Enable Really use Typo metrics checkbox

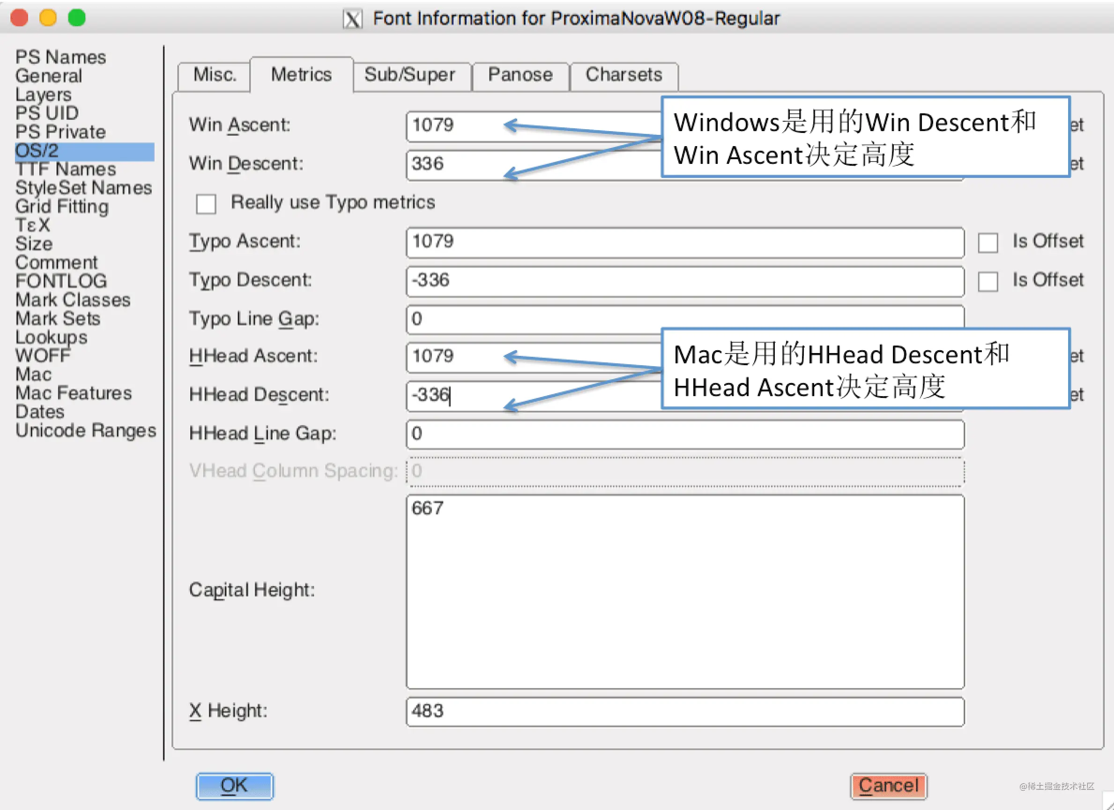(x=206, y=204)
